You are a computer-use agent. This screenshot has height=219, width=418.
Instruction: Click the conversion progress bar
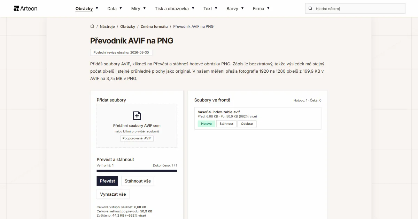pyautogui.click(x=137, y=171)
